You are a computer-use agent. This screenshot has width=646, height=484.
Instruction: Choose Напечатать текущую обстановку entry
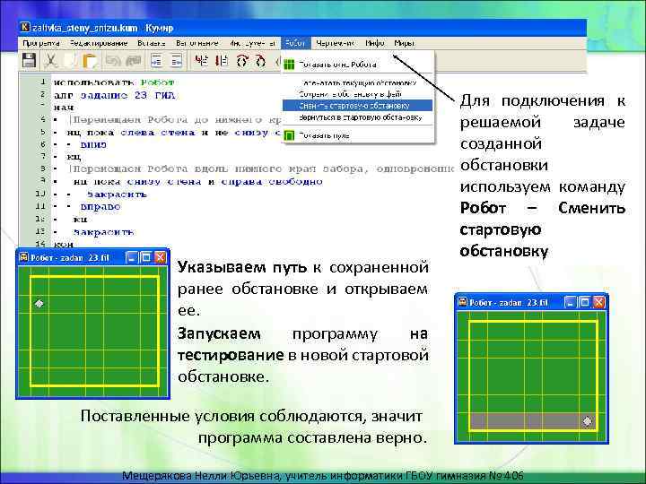(358, 82)
